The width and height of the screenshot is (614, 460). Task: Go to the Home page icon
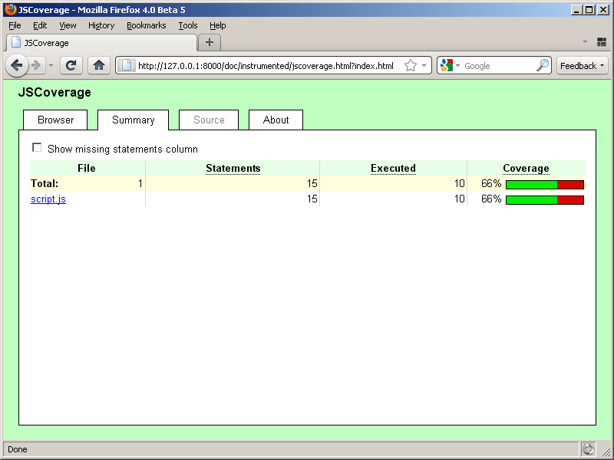99,65
